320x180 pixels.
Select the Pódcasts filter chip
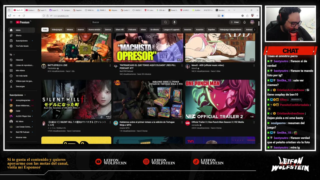pyautogui.click(x=132, y=29)
